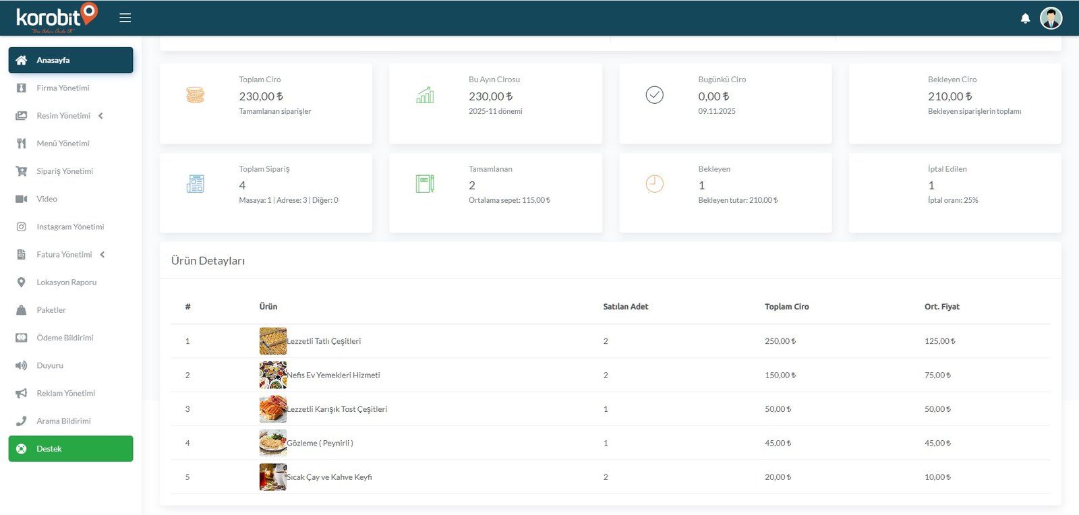Select Ödeme Bildirimi in the sidebar
The height and width of the screenshot is (515, 1079).
pos(65,338)
